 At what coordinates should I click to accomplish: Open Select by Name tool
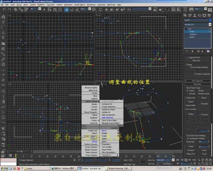[49, 10]
